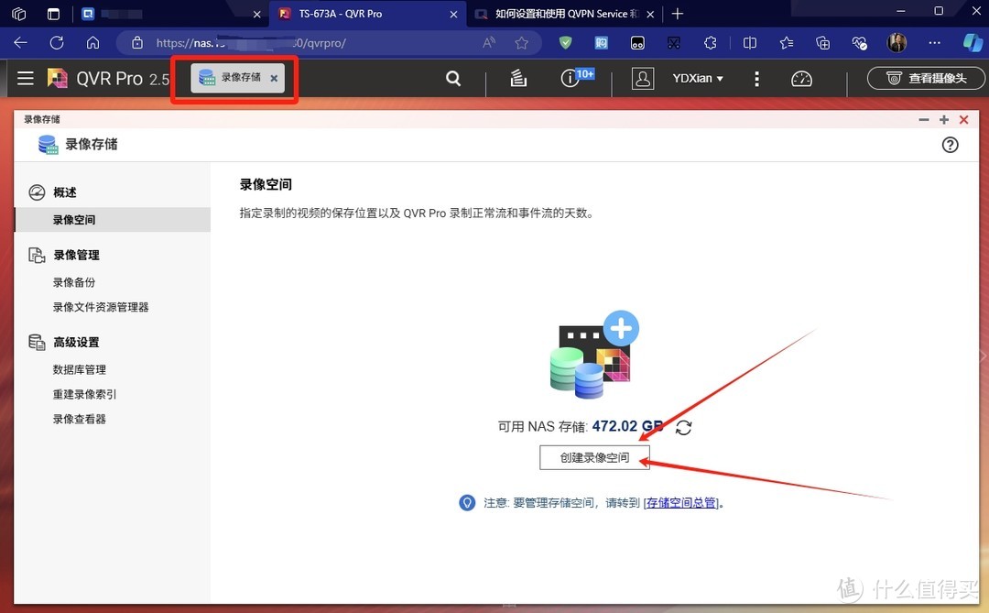Select the QVR Pro logo icon
The height and width of the screenshot is (613, 989).
pos(57,78)
